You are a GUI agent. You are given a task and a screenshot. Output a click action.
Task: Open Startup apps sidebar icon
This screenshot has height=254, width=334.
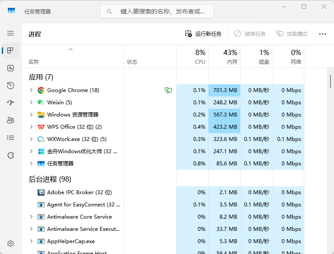click(x=10, y=103)
